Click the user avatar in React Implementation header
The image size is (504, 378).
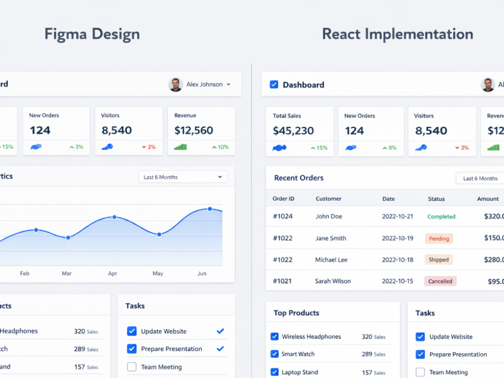coord(487,85)
